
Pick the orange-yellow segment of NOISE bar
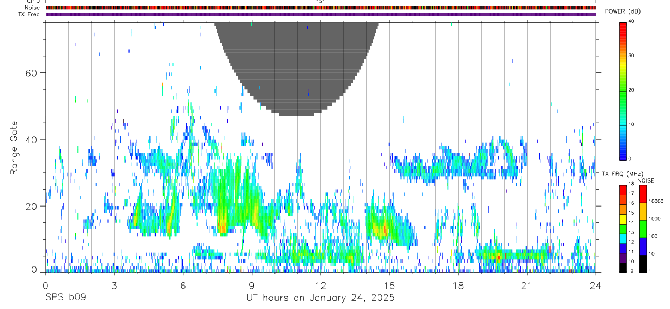[x=643, y=211]
